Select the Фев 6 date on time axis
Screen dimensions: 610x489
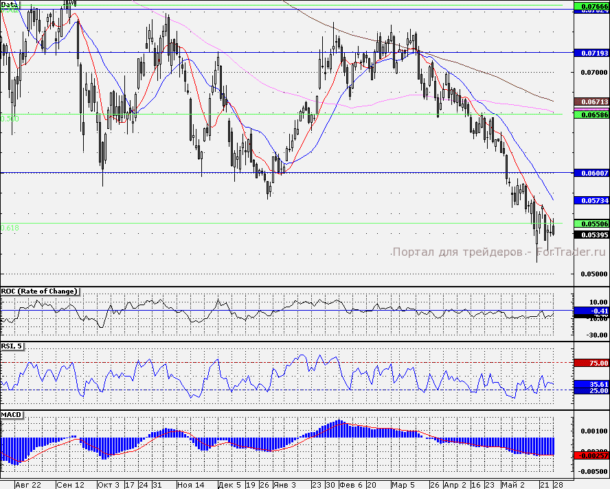click(351, 484)
